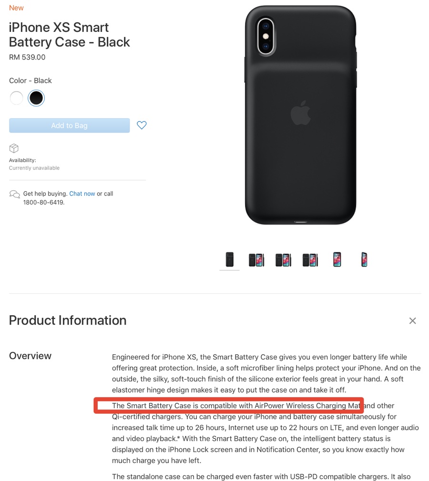Click the Overview section heading
Screen dimensions: 429x481
(30, 356)
